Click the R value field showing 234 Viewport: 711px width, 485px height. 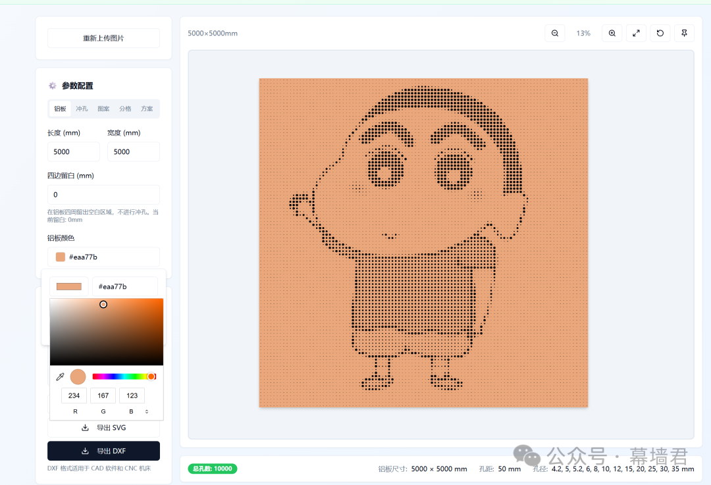[74, 396]
